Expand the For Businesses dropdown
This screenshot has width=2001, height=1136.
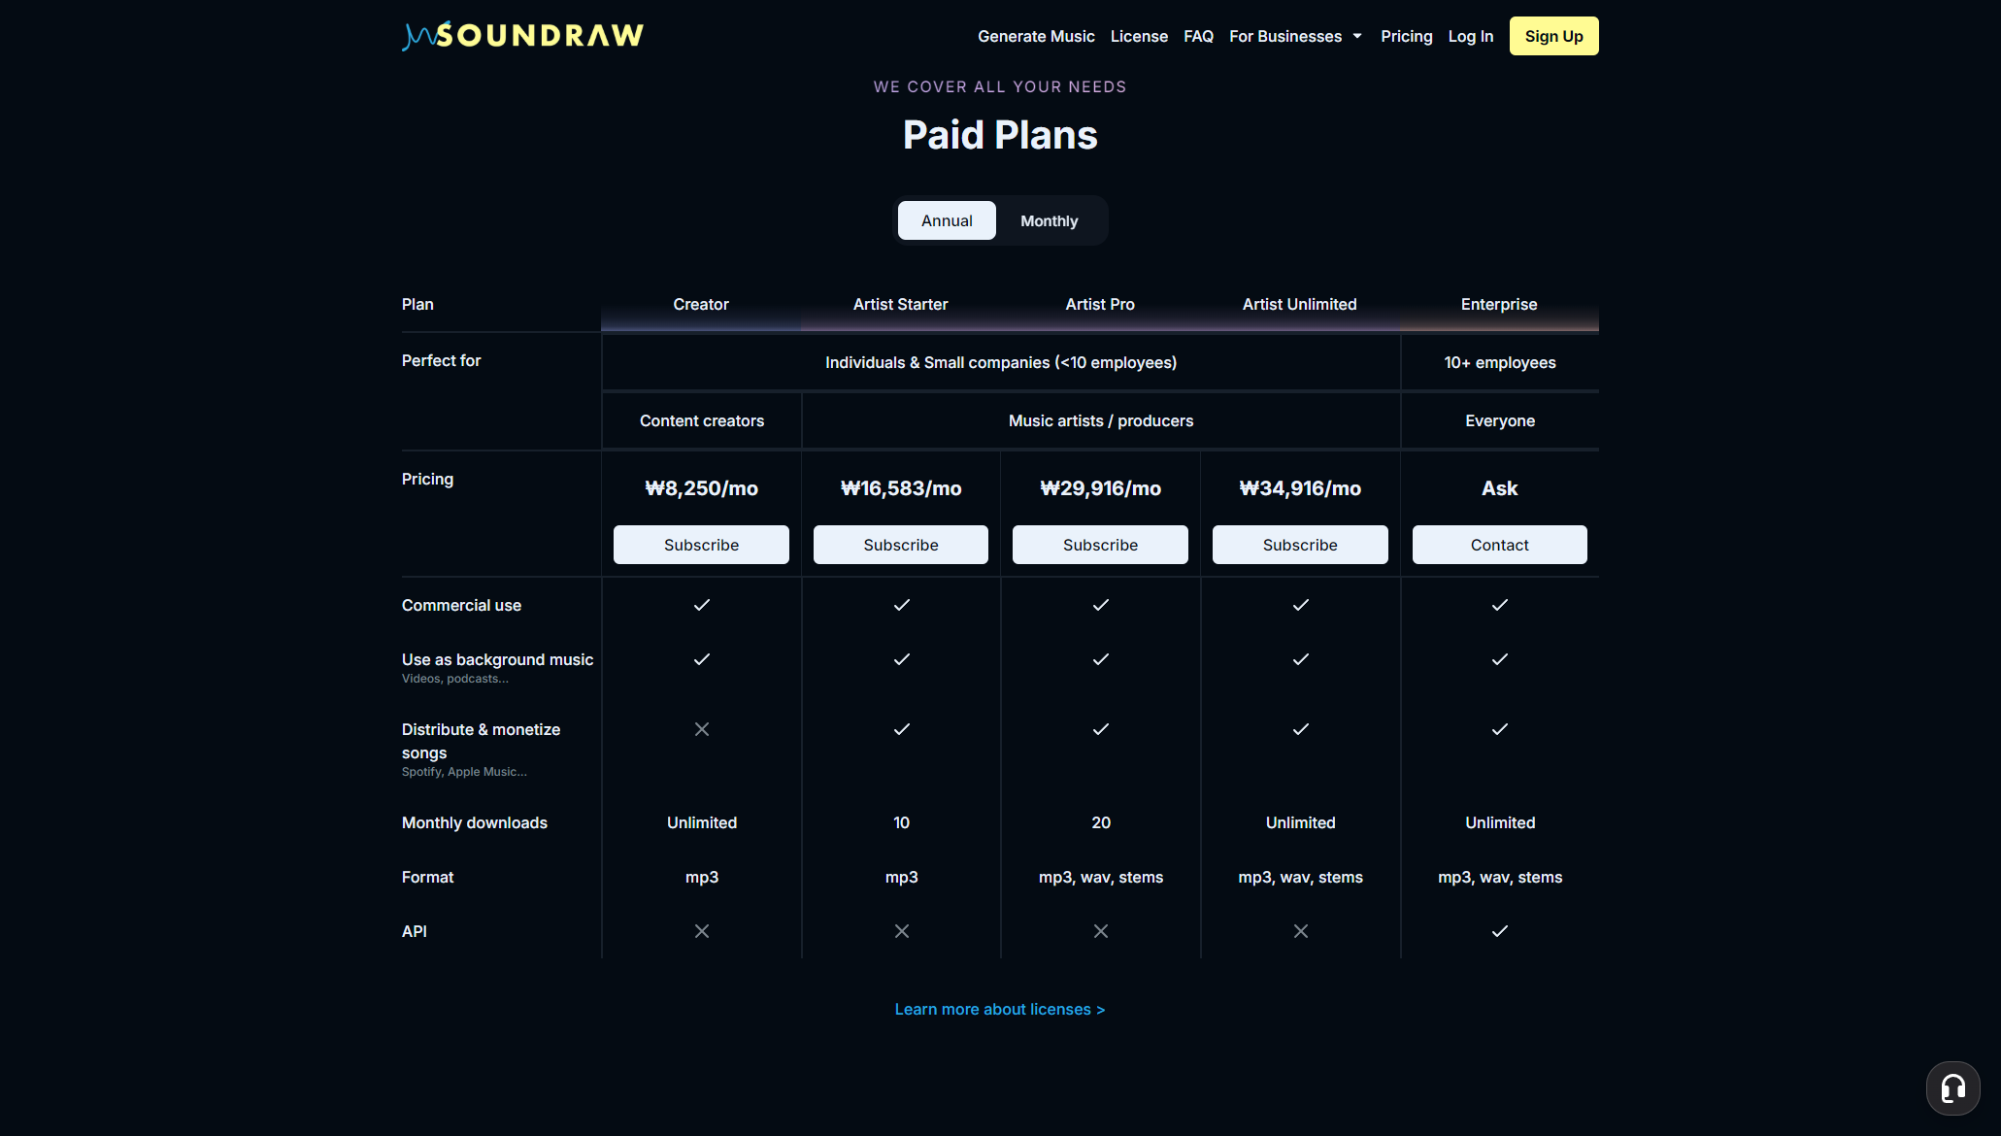[x=1295, y=36]
